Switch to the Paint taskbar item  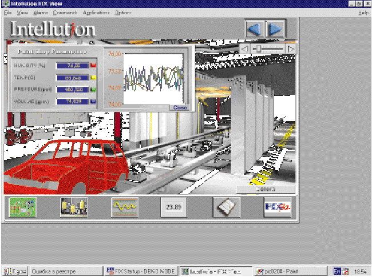point(290,271)
